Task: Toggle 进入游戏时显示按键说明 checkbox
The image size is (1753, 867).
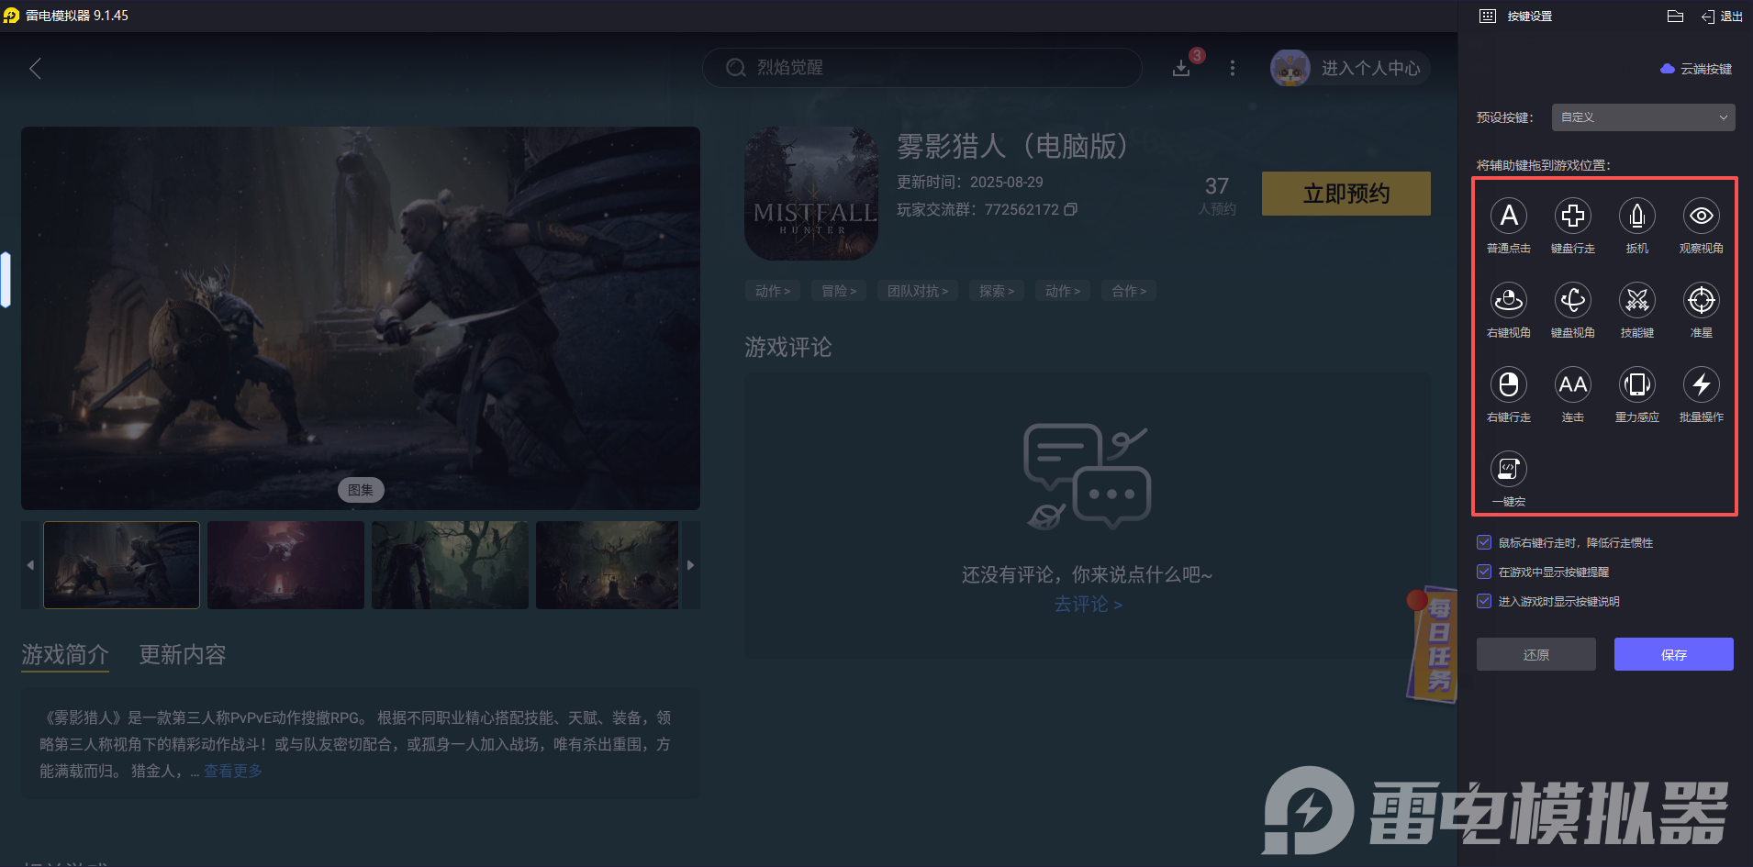Action: click(x=1484, y=601)
